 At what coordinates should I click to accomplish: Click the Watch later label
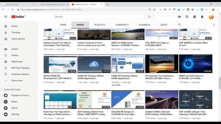17,62
